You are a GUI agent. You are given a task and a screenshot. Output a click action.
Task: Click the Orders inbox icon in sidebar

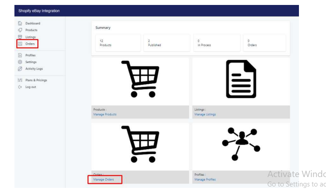click(x=20, y=44)
